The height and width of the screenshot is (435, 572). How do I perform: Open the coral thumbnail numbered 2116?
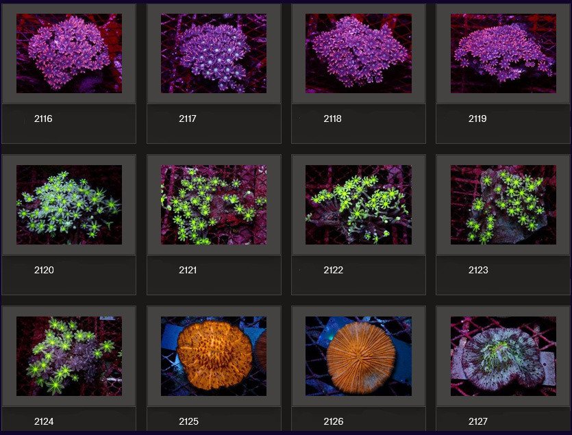click(69, 53)
